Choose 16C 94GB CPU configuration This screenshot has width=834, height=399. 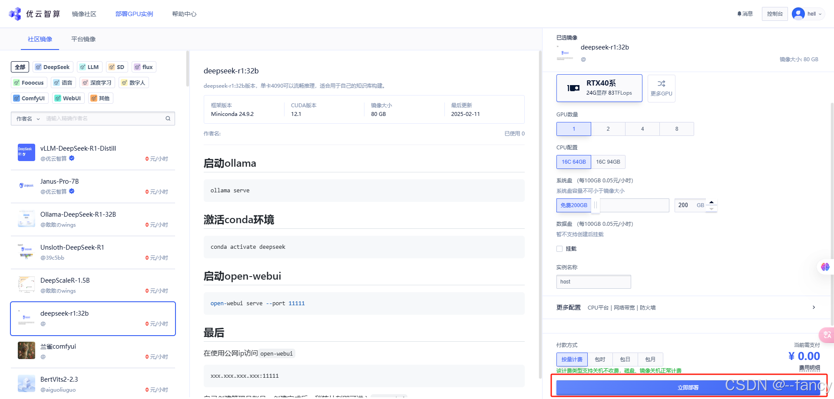[x=608, y=162]
